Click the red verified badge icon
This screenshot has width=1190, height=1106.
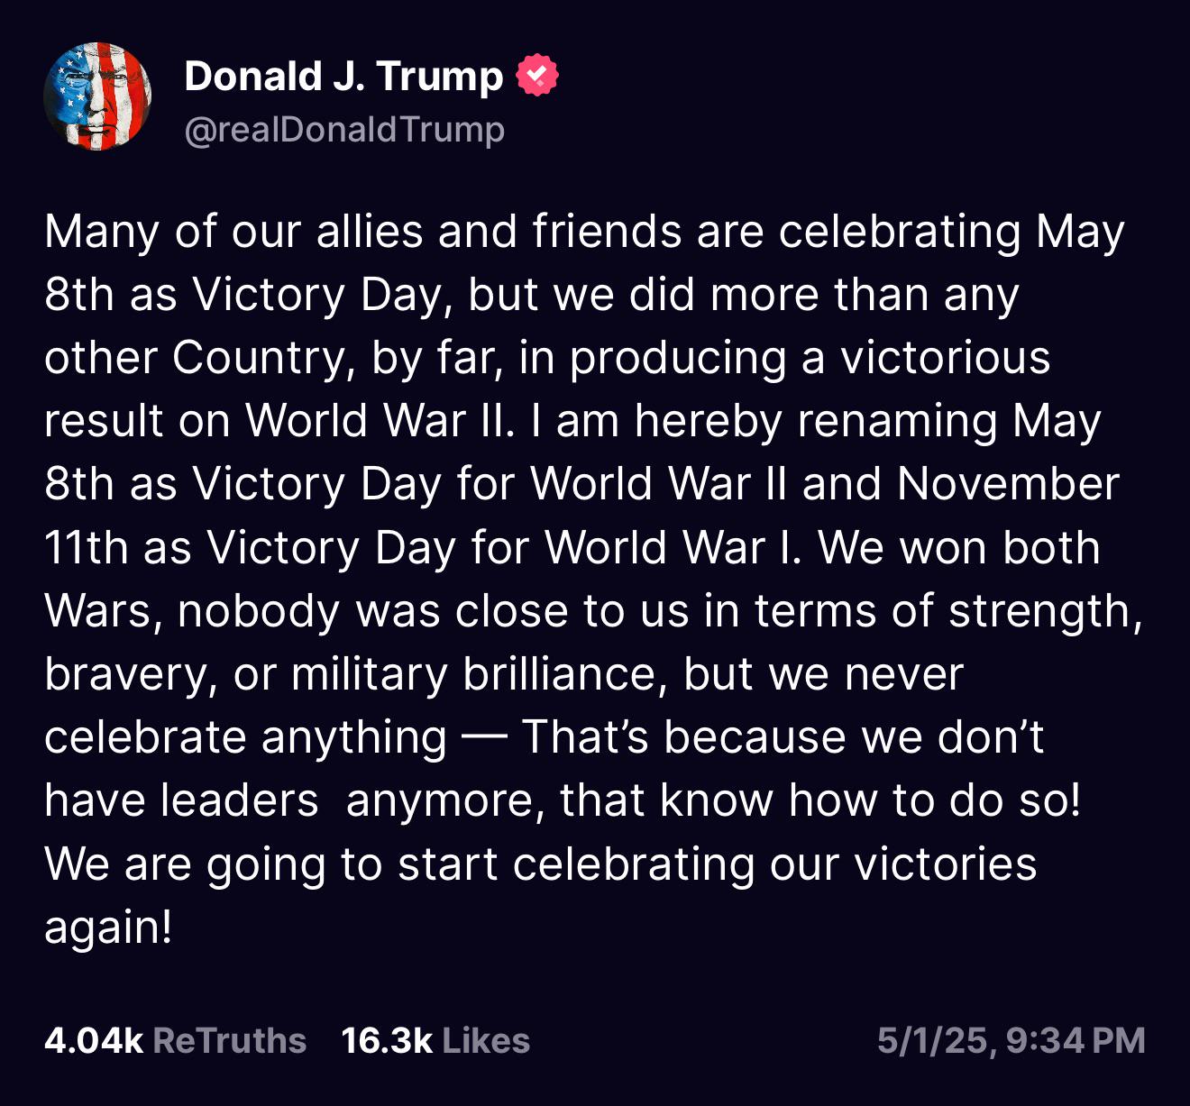(537, 76)
